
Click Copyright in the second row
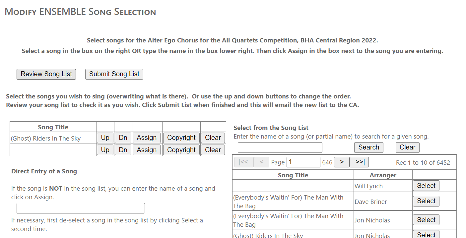181,150
